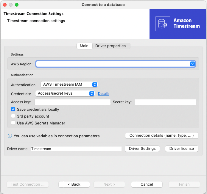Click into the Secret key field
The width and height of the screenshot is (207, 194).
coord(165,102)
